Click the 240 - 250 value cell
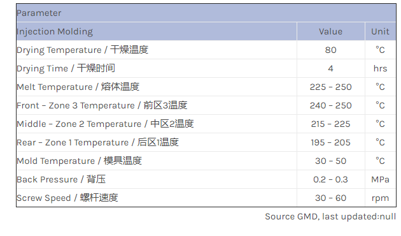The image size is (401, 236). (x=331, y=105)
